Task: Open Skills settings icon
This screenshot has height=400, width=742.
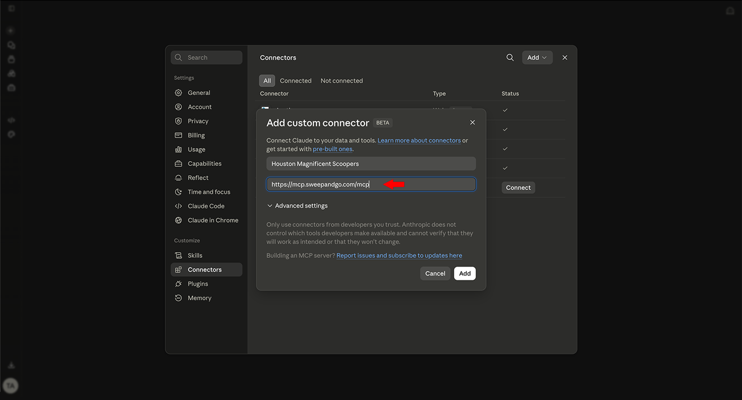Action: click(x=178, y=255)
